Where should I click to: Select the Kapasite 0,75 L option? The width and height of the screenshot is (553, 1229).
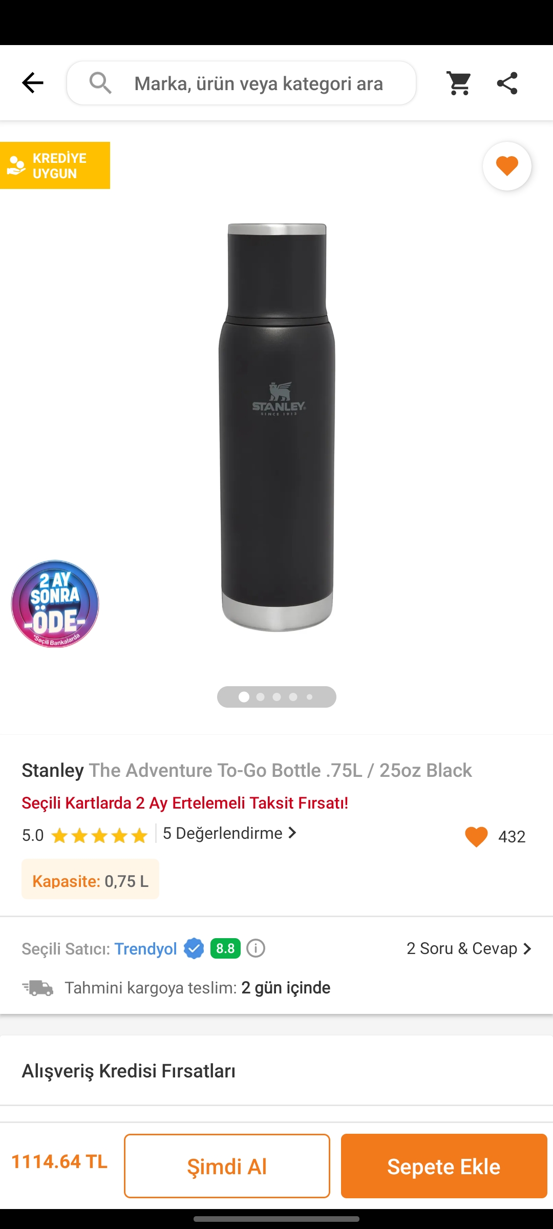(90, 881)
